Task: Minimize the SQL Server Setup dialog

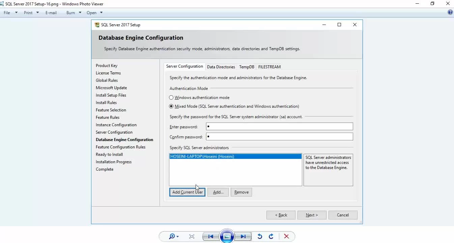Action: [324, 25]
